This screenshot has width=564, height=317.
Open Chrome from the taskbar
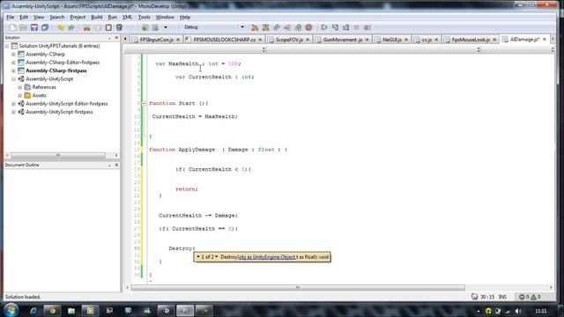click(52, 311)
